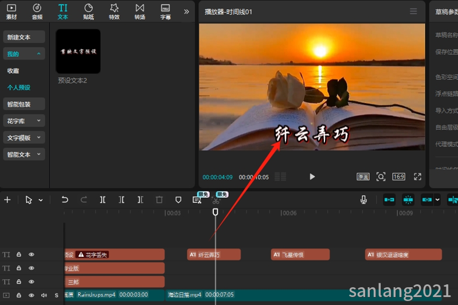Image resolution: width=458 pixels, height=305 pixels.
Task: Expand the 文字模板 dropdown
Action: pyautogui.click(x=24, y=138)
